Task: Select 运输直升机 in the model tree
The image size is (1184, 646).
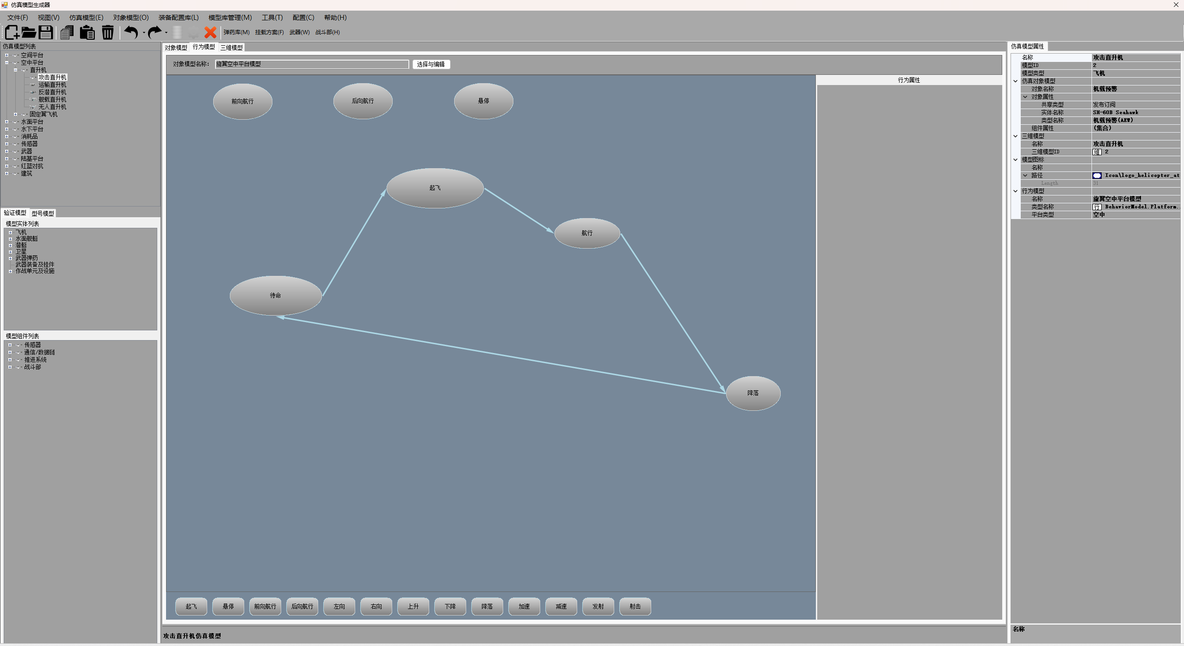Action: click(x=52, y=85)
